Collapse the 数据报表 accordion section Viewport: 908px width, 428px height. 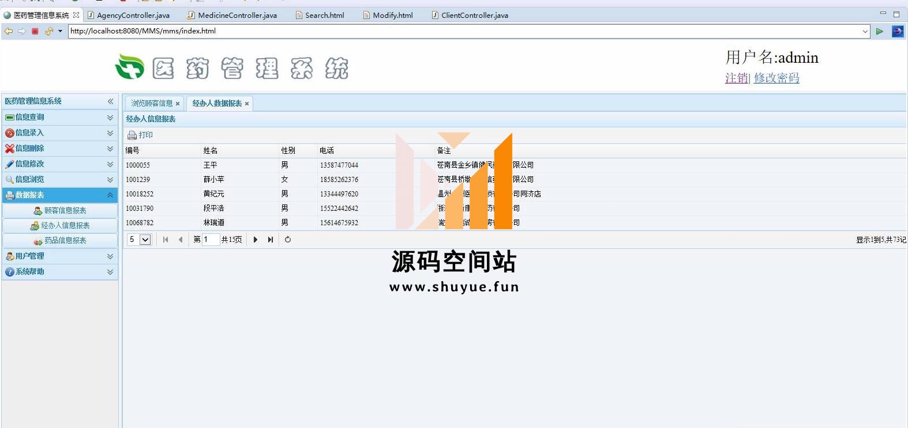point(110,195)
